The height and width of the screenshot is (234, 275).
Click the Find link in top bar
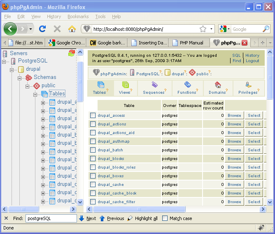(237, 61)
